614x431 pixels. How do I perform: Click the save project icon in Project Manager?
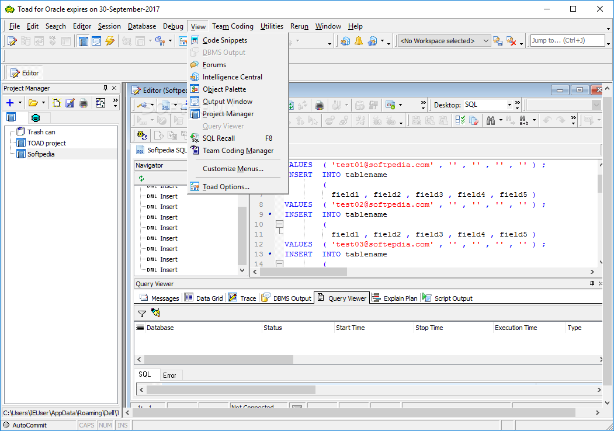70,103
